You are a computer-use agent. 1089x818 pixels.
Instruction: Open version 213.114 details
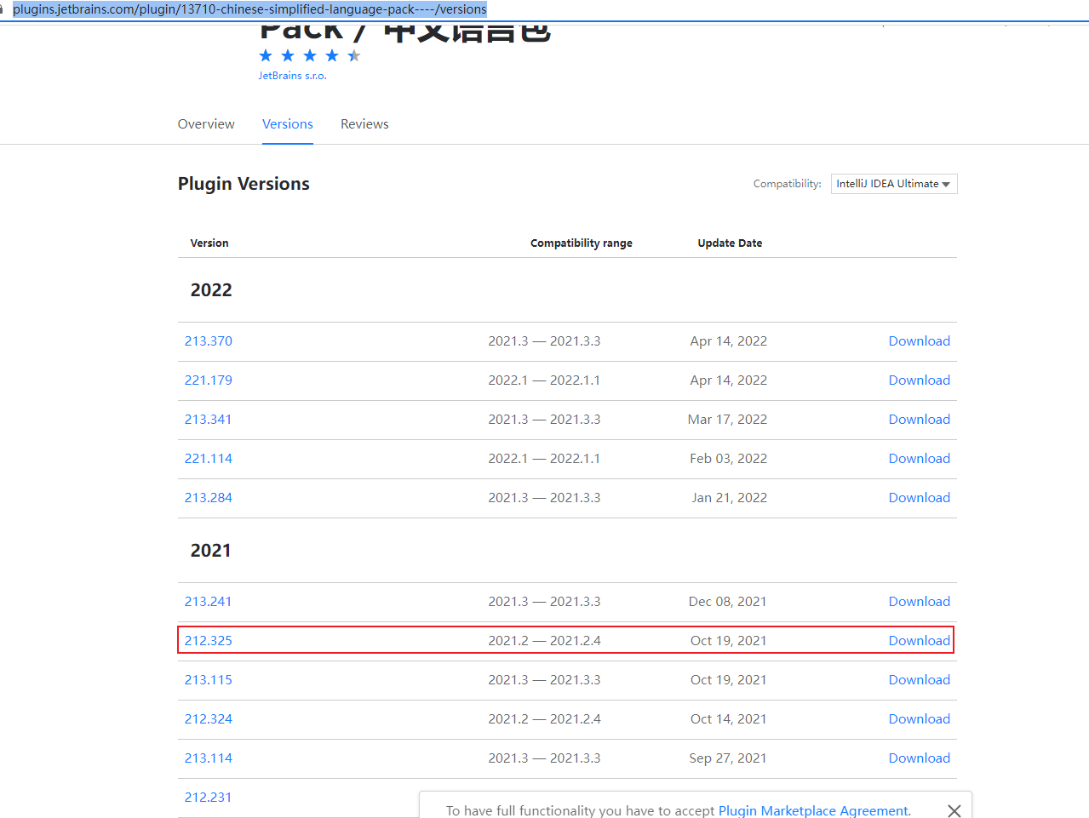click(x=209, y=758)
